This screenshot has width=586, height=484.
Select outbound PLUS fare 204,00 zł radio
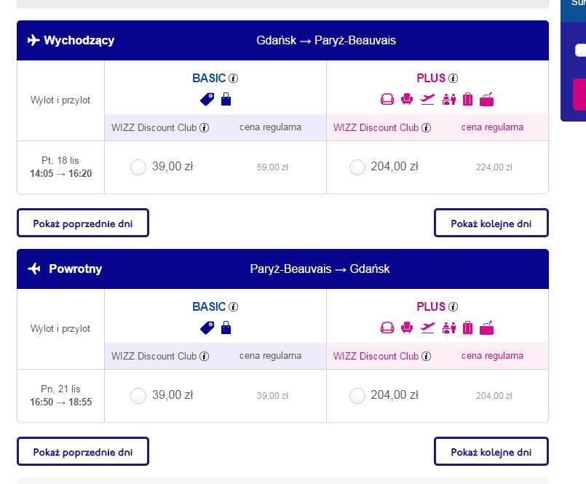[357, 167]
